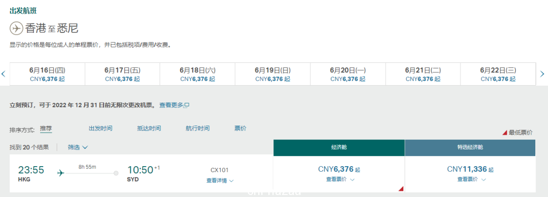Viewport: 548px width, 197px height.
Task: Click the HKG airport code
Action: [24, 179]
